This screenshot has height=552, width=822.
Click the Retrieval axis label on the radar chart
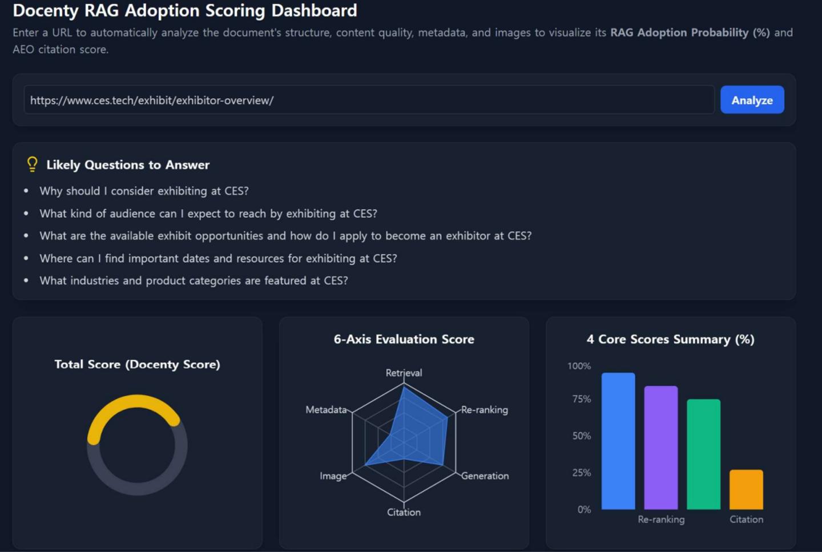(x=404, y=373)
